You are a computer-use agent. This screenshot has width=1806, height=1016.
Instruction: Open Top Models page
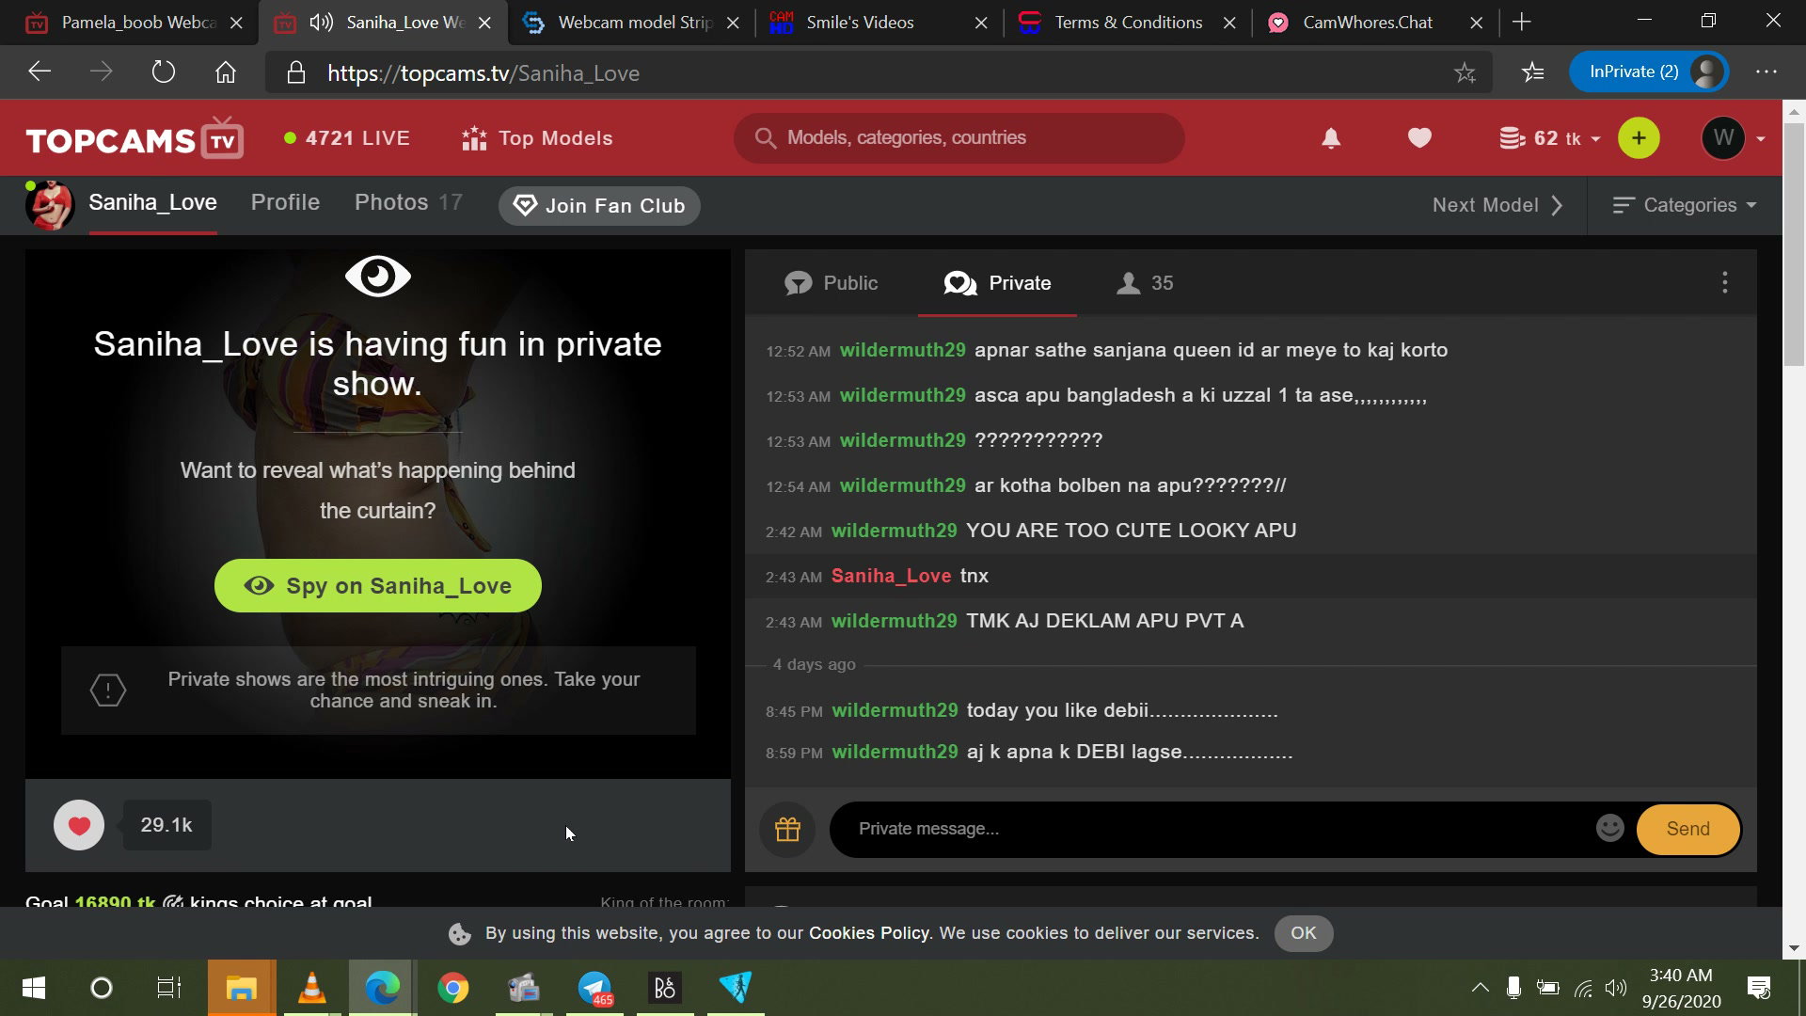tap(537, 138)
